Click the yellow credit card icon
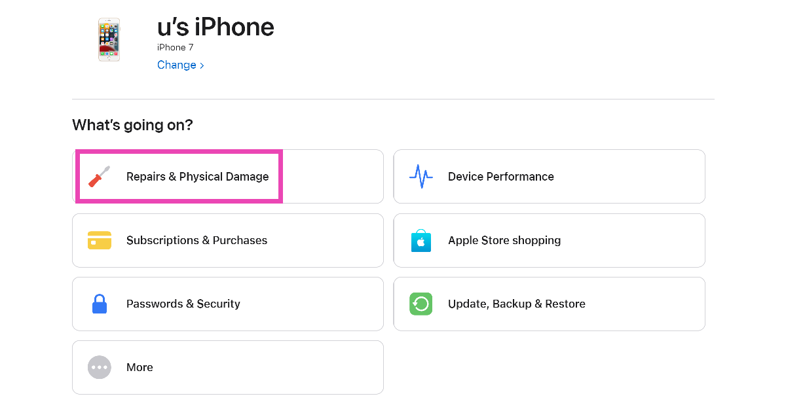Image resolution: width=786 pixels, height=411 pixels. point(99,240)
